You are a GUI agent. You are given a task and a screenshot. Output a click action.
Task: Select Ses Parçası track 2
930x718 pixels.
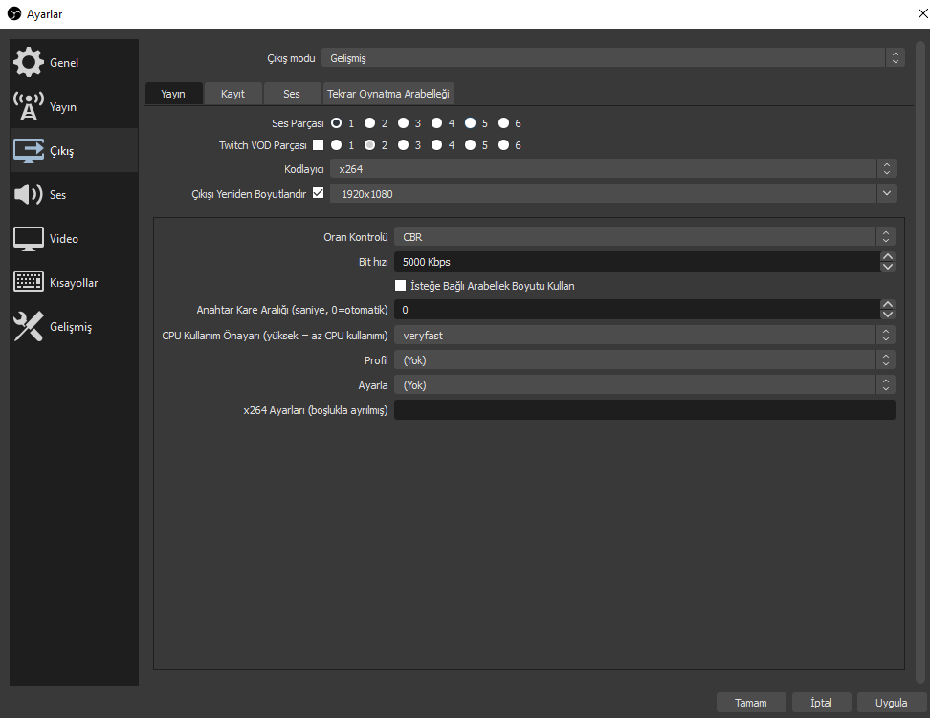tap(369, 122)
